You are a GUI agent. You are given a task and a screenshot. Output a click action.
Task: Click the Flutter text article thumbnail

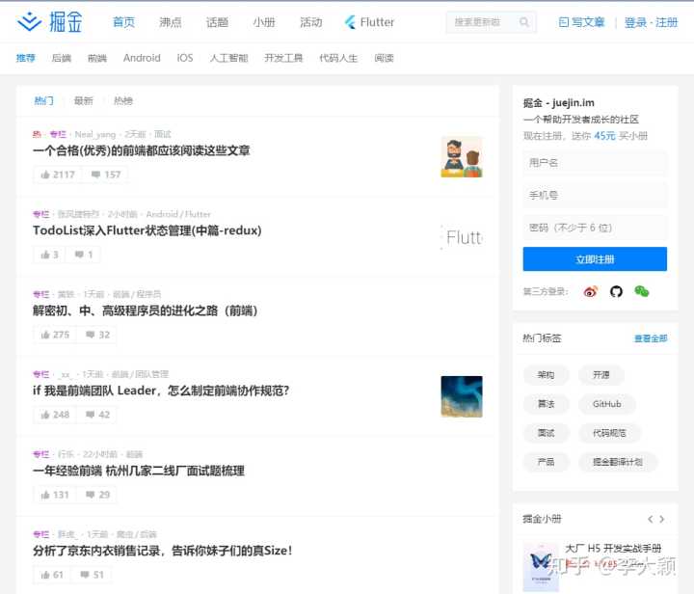click(462, 237)
